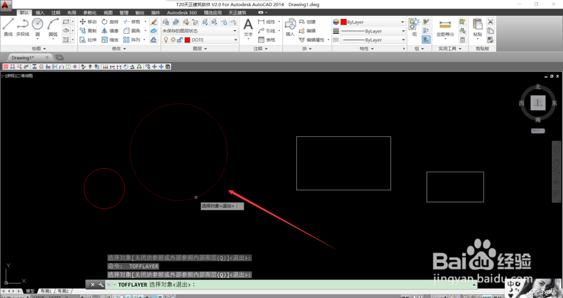Click the red DOTE layer color swatch
Viewport: 563px width, 298px height.
(x=187, y=40)
